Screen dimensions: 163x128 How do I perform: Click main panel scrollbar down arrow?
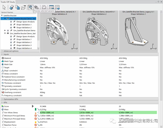(x=161, y=127)
